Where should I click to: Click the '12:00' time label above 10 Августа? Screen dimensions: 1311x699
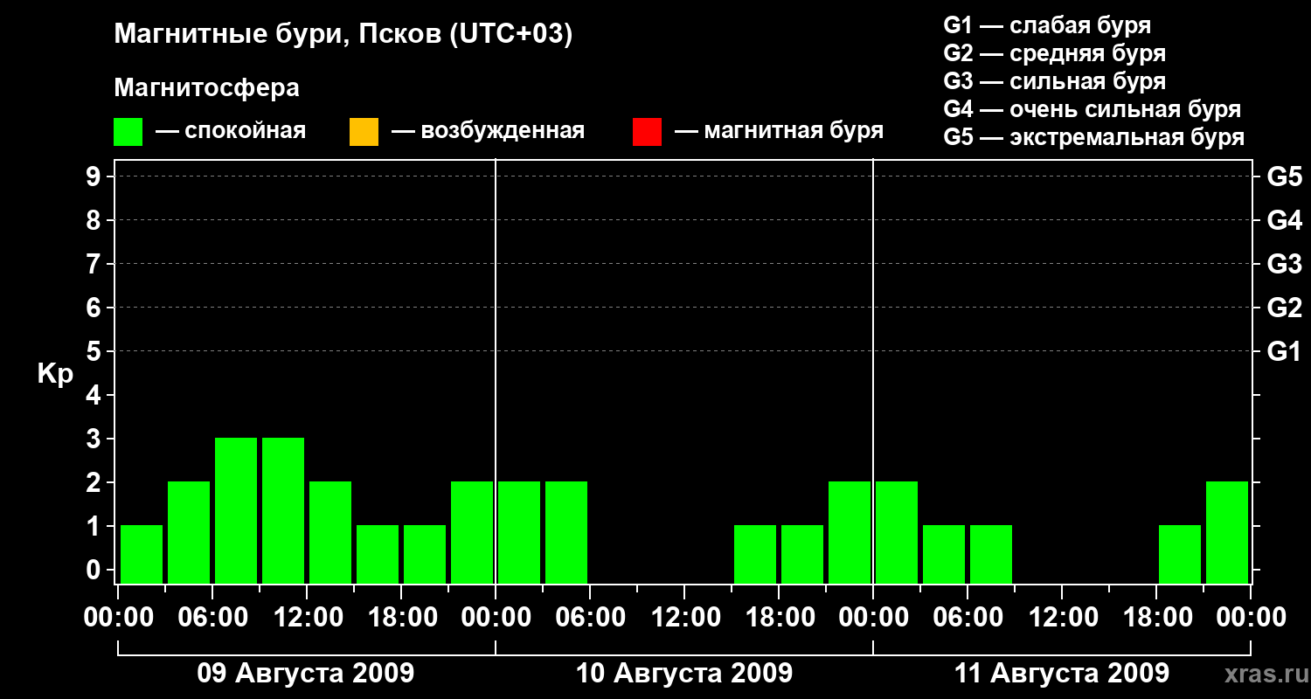pos(684,617)
